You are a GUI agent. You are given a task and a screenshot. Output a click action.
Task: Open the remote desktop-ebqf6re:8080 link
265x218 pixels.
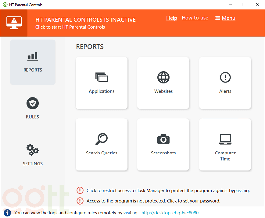tap(170, 213)
